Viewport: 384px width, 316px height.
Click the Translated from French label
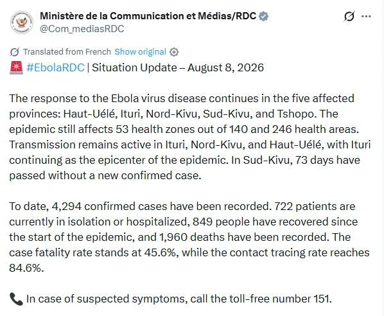click(x=67, y=51)
